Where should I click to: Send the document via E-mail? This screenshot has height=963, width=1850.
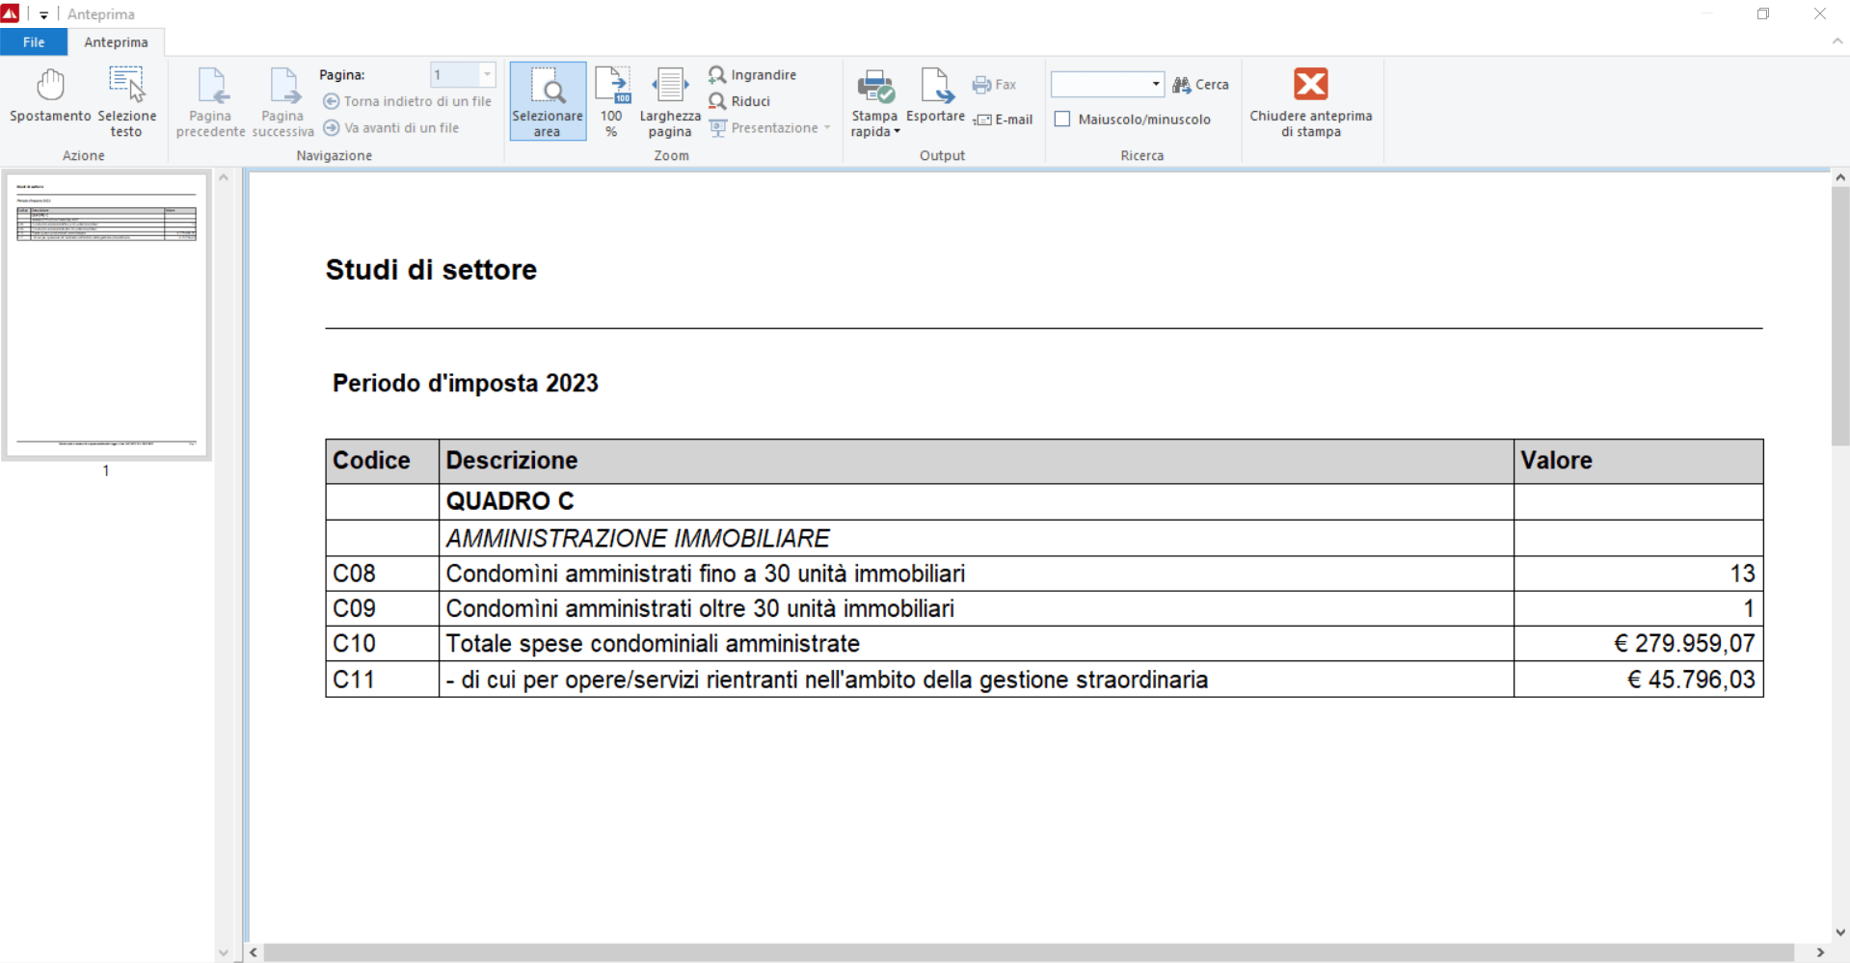(x=1004, y=120)
